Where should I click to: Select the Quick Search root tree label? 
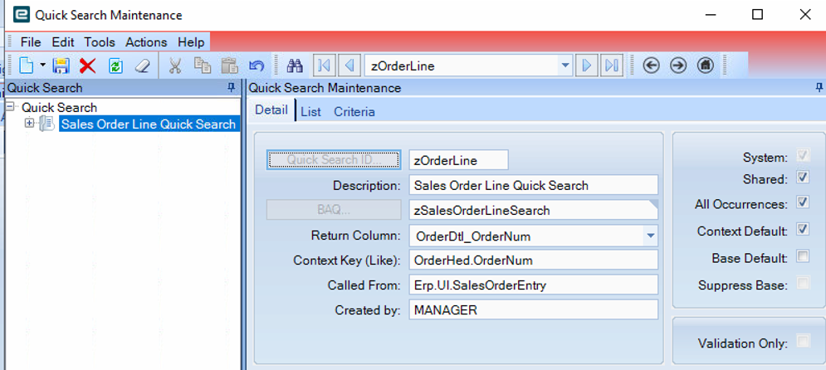(x=59, y=107)
